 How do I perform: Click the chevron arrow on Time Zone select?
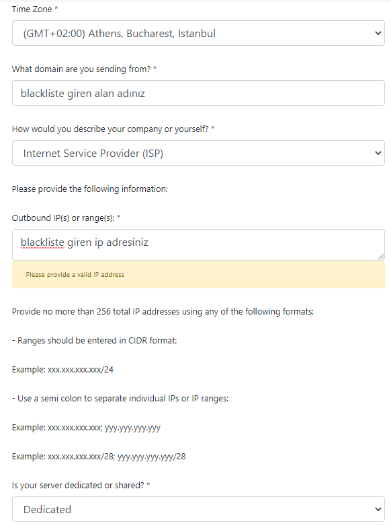(x=378, y=33)
